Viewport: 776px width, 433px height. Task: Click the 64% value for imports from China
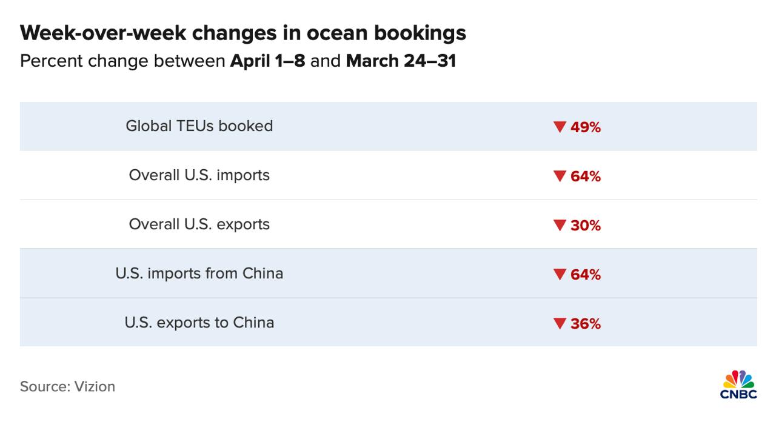click(585, 275)
